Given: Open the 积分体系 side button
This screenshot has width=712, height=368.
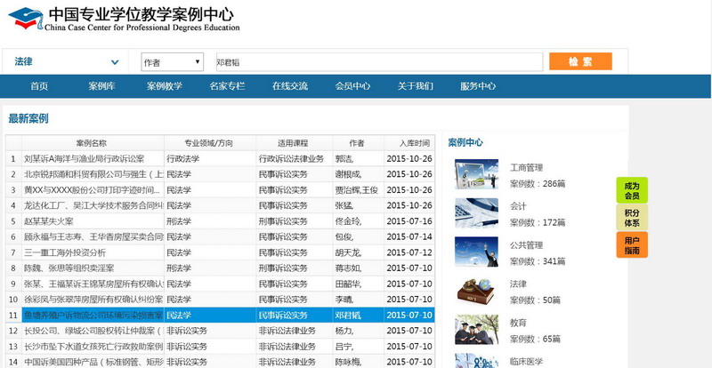Looking at the screenshot, I should pos(631,218).
